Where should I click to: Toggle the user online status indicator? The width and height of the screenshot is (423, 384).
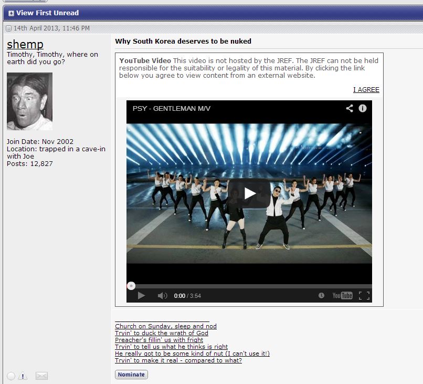[11, 376]
